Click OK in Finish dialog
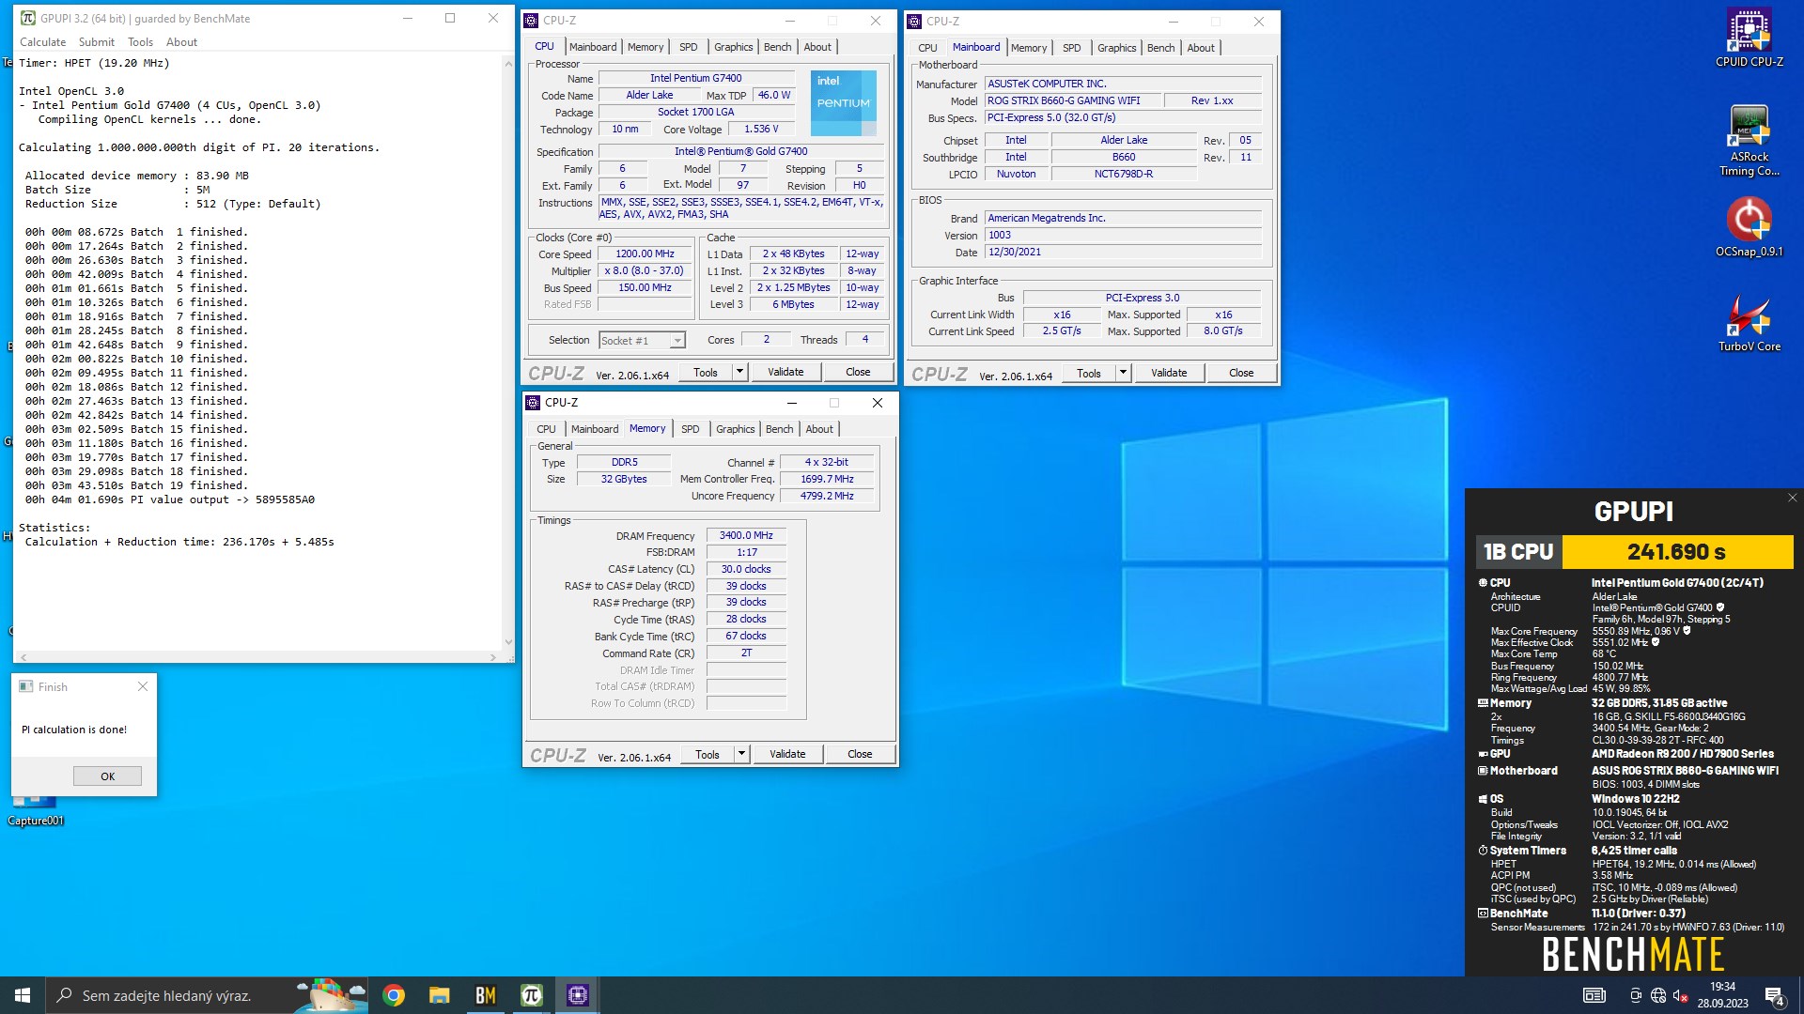The height and width of the screenshot is (1014, 1804). (108, 776)
